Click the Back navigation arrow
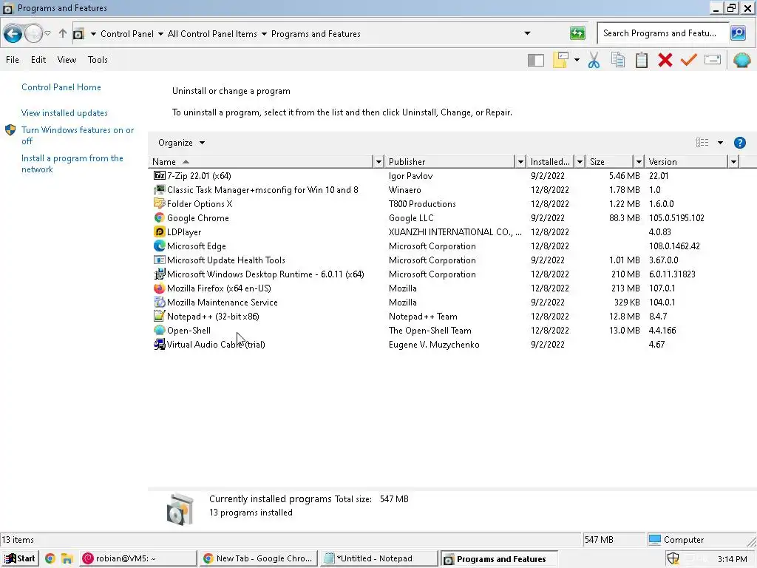The width and height of the screenshot is (757, 568). [x=13, y=34]
